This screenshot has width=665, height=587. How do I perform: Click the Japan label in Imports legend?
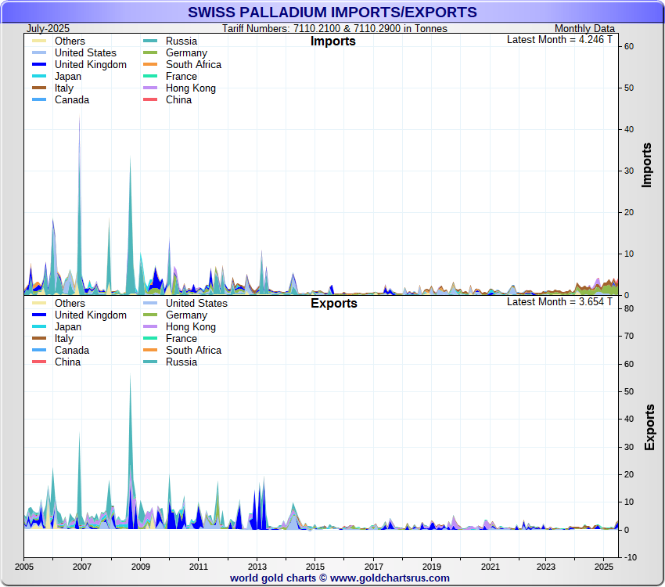coord(70,77)
